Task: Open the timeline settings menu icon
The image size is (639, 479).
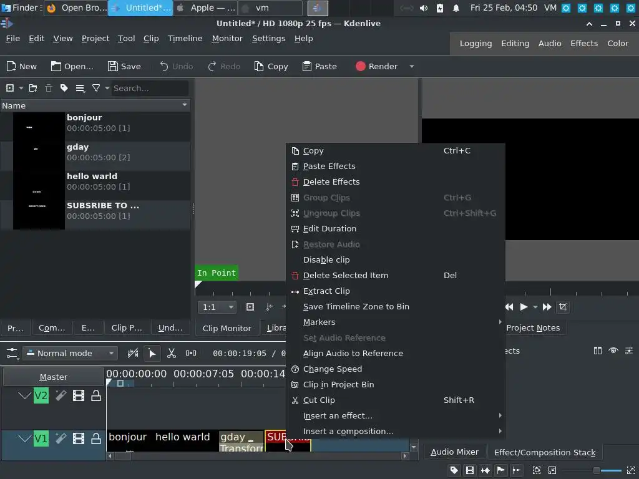Action: tap(12, 353)
